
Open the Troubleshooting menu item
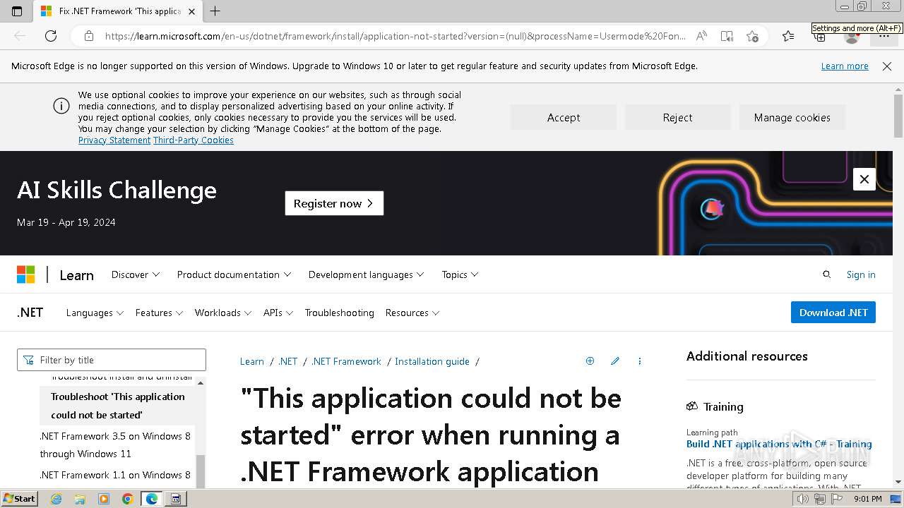click(340, 313)
